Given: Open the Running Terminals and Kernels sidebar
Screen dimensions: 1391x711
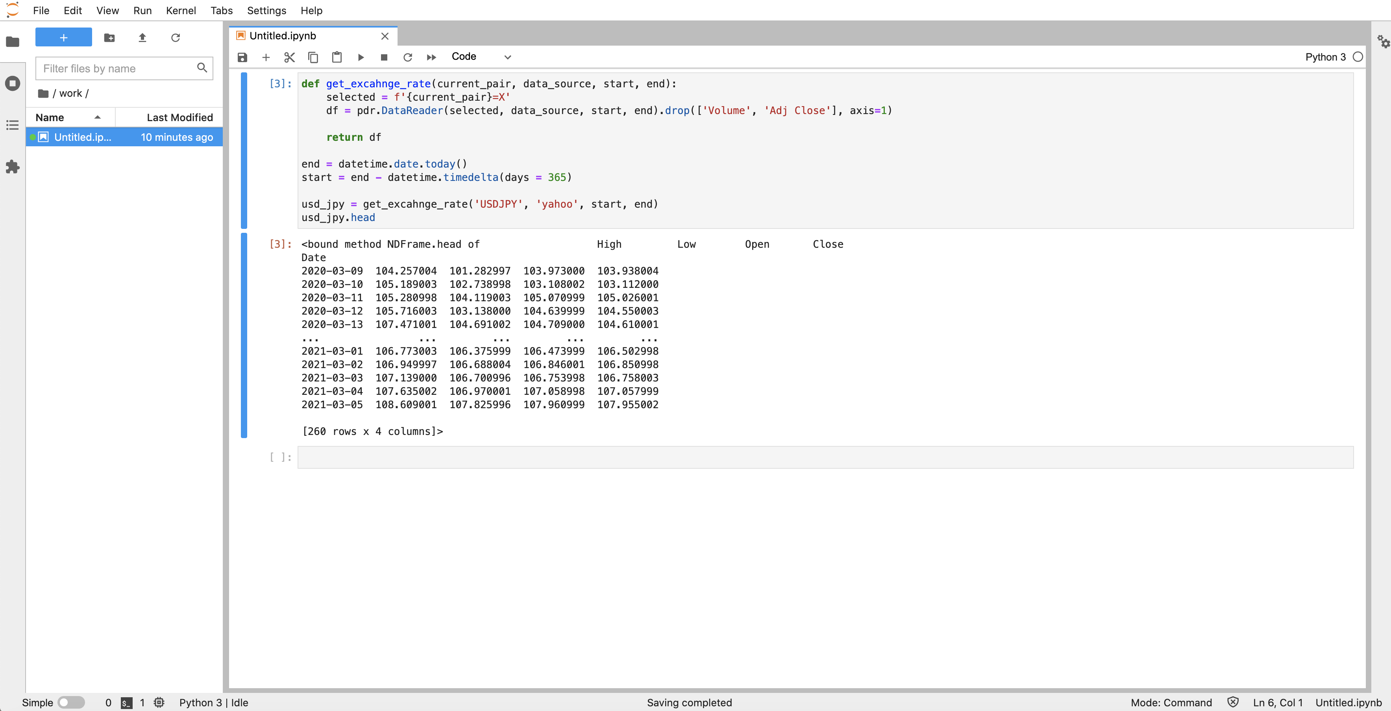Looking at the screenshot, I should coord(13,84).
